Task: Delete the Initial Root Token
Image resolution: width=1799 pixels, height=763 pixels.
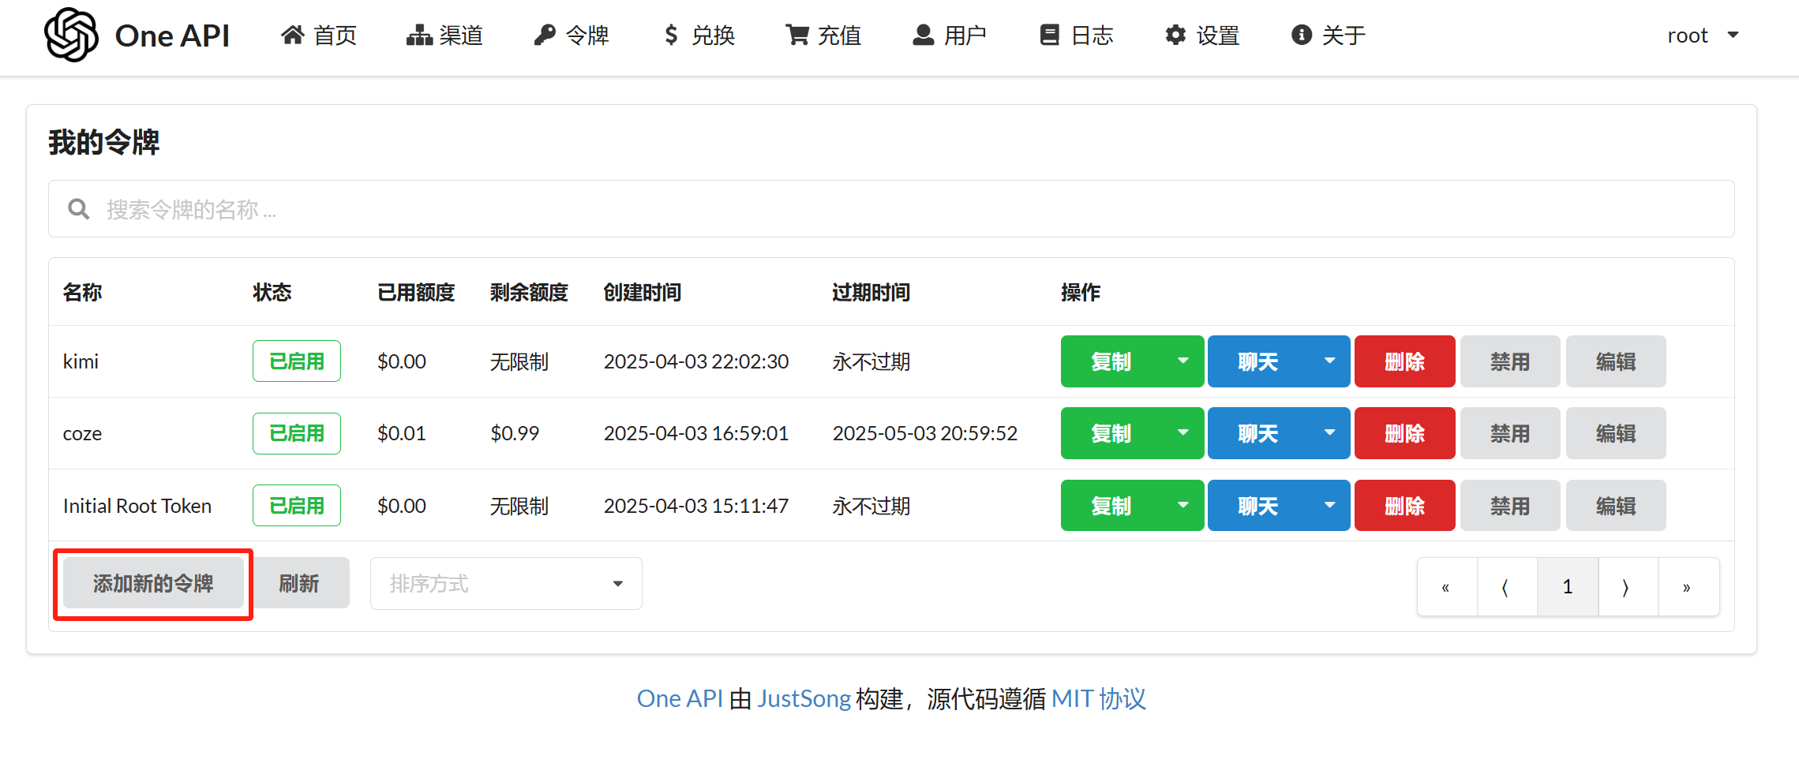Action: pos(1405,506)
